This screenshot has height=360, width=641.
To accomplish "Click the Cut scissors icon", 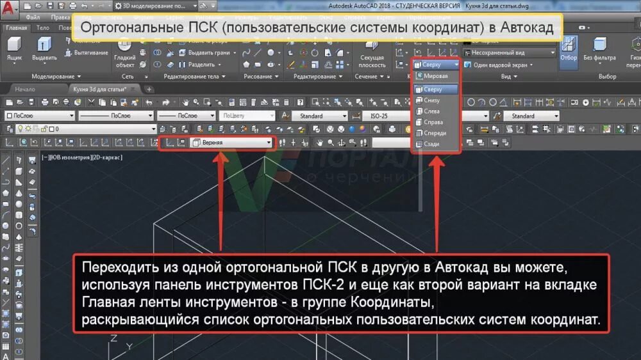I will coord(91,102).
